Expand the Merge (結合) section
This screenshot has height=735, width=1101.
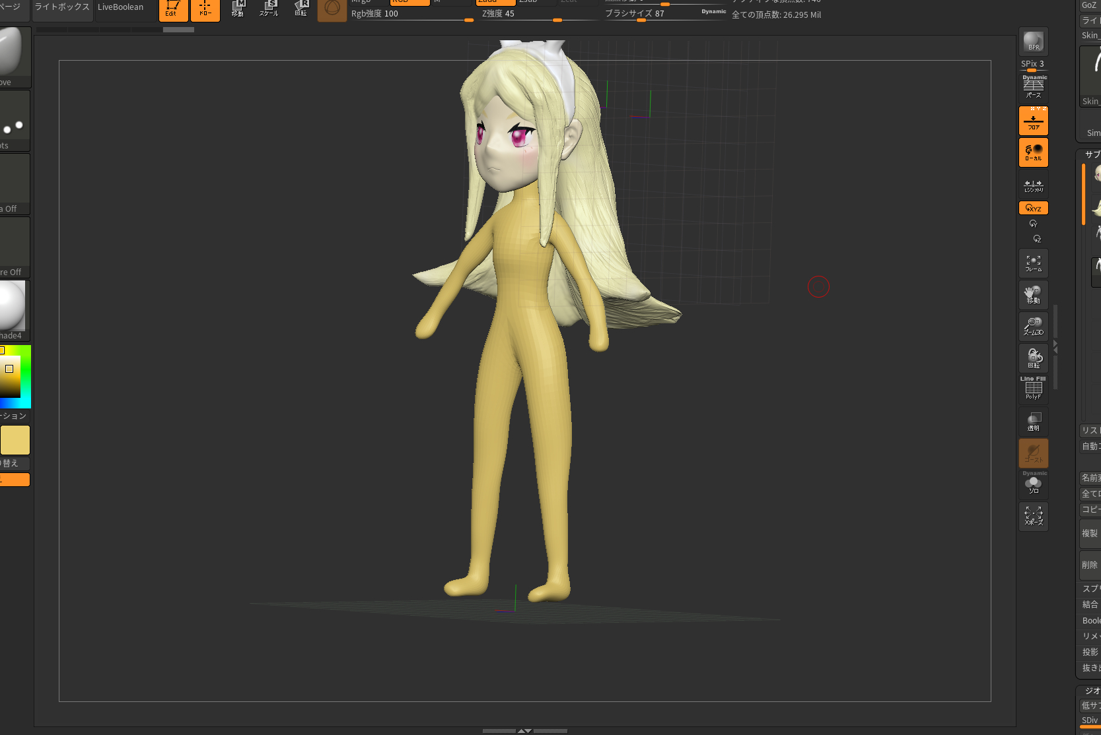click(x=1090, y=604)
